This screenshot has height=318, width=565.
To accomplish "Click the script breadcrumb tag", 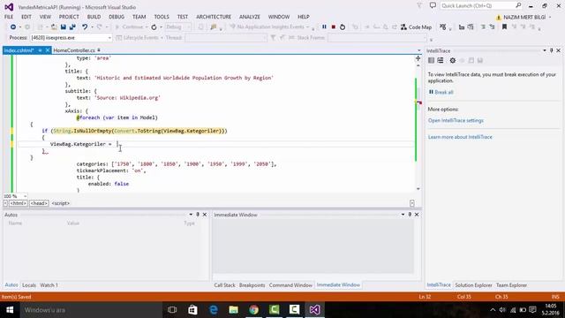I will point(61,203).
